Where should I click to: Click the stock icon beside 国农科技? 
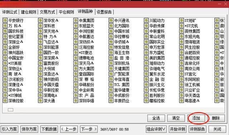click(5, 31)
